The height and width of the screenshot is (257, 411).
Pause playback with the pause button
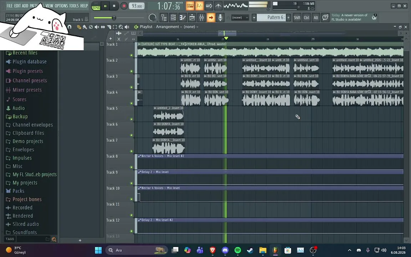click(105, 6)
